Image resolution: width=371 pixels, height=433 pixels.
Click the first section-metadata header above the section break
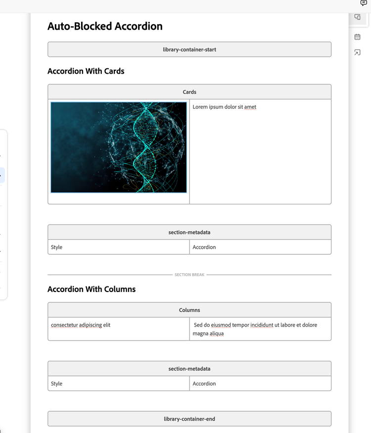(189, 232)
